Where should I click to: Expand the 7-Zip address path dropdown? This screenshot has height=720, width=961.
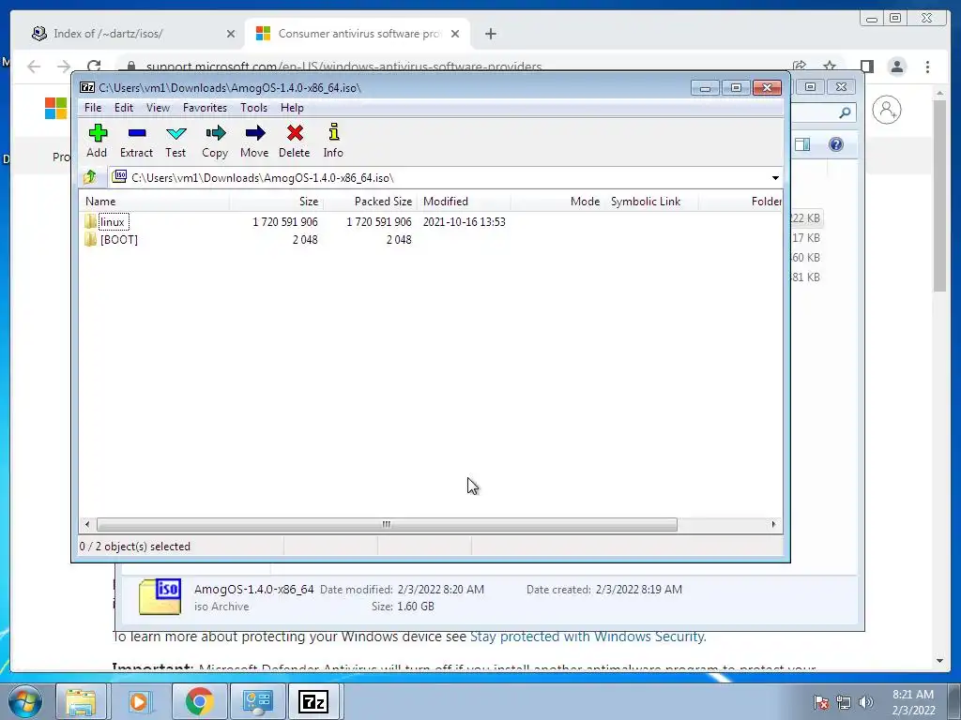coord(775,177)
